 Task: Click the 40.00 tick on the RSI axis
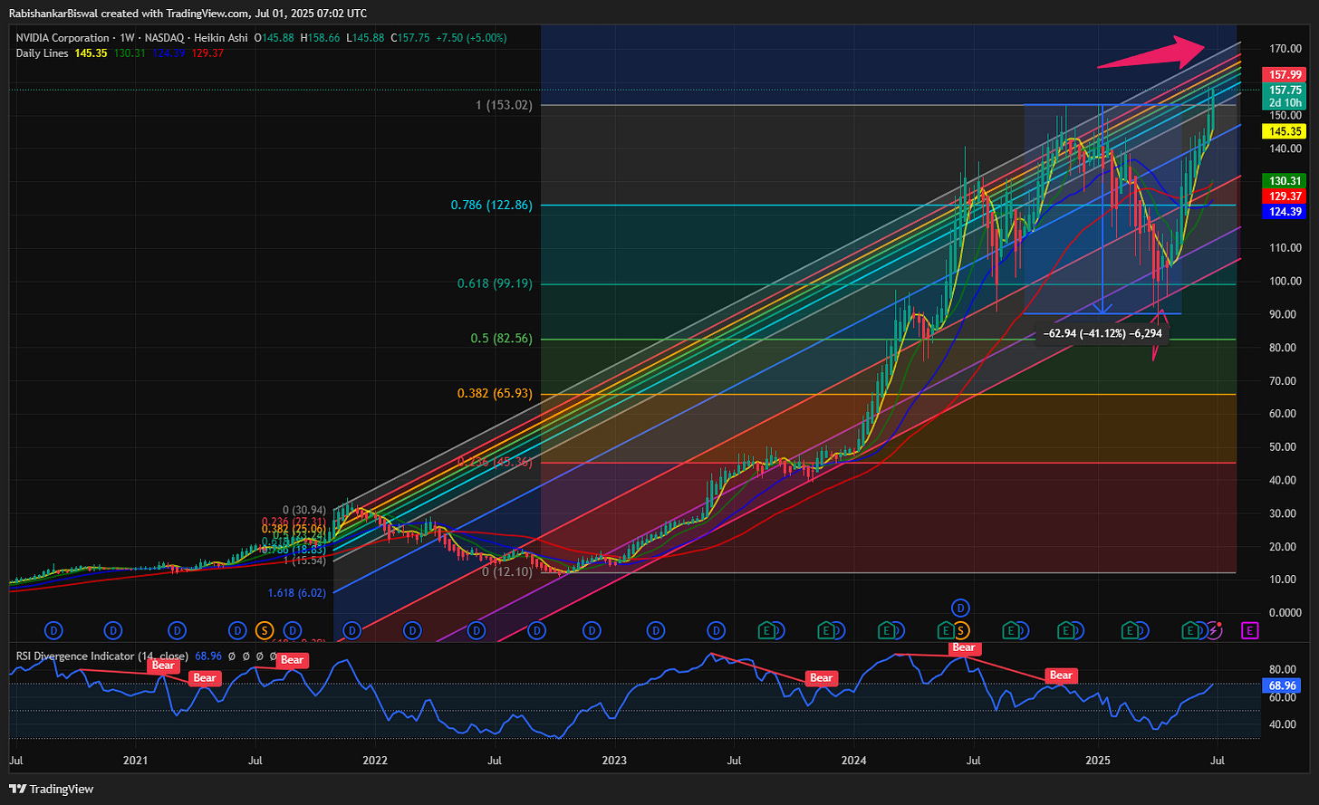[x=1281, y=724]
